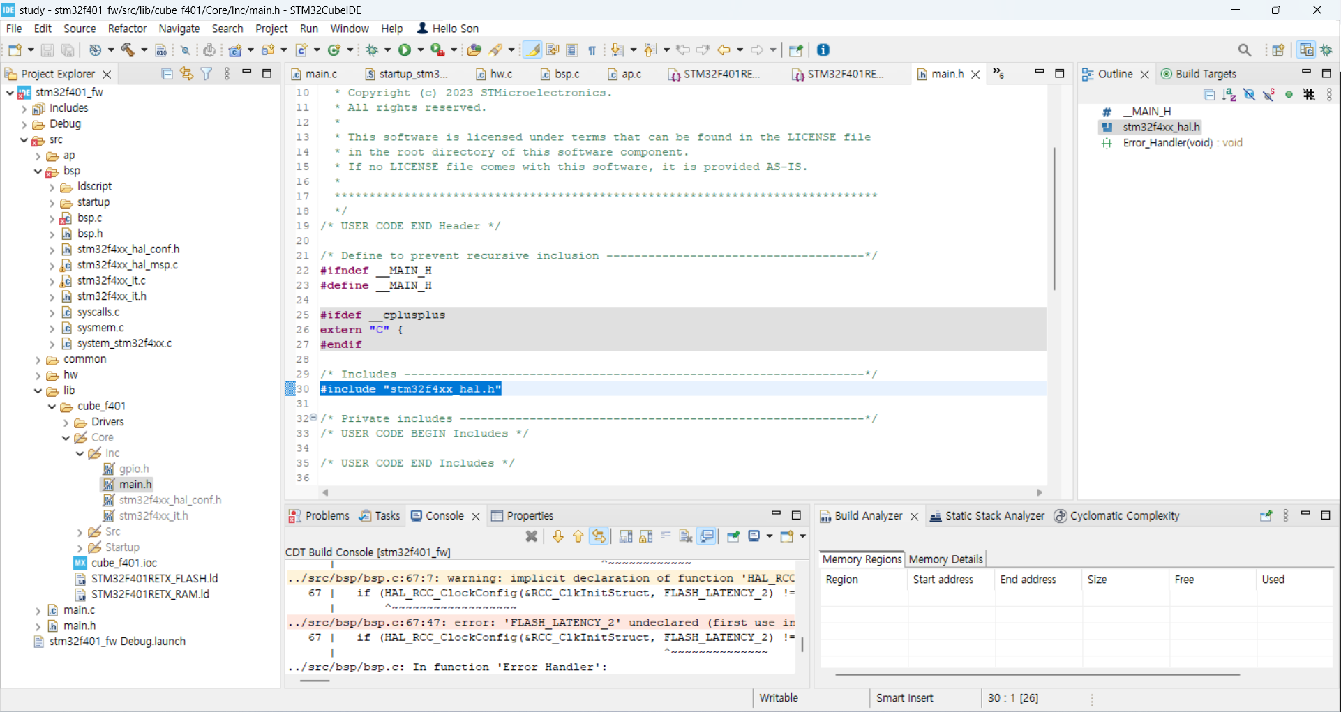Click the Information center 'i' icon
This screenshot has height=712, width=1341.
(x=823, y=50)
